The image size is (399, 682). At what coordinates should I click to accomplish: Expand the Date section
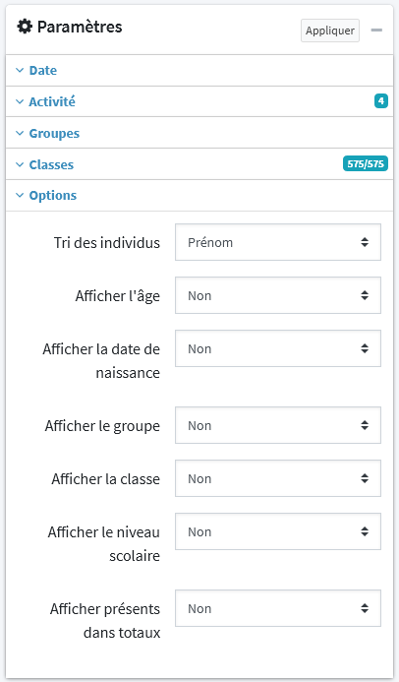(x=199, y=70)
